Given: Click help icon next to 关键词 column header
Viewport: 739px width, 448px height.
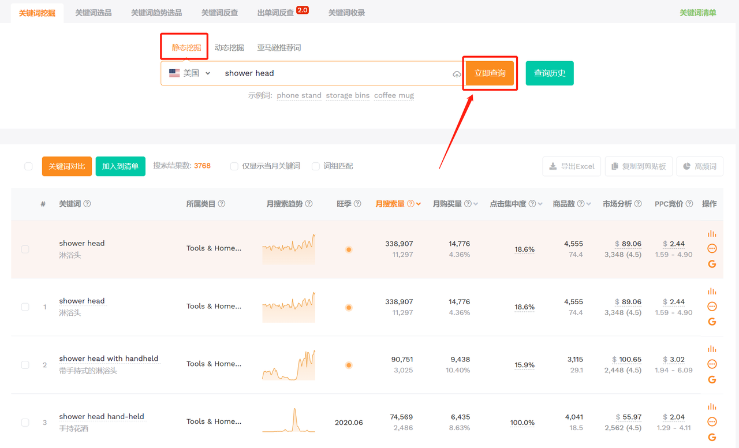Looking at the screenshot, I should tap(87, 204).
